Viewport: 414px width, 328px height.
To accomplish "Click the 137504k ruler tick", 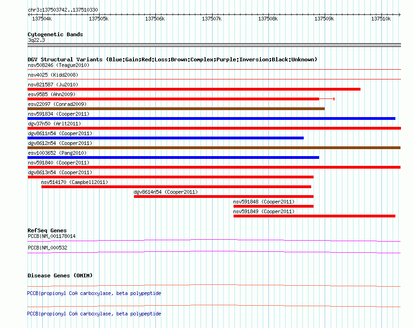I will (42, 19).
